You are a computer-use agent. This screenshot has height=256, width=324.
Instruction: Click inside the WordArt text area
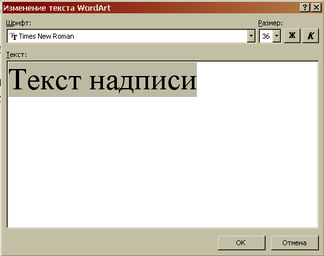point(163,144)
